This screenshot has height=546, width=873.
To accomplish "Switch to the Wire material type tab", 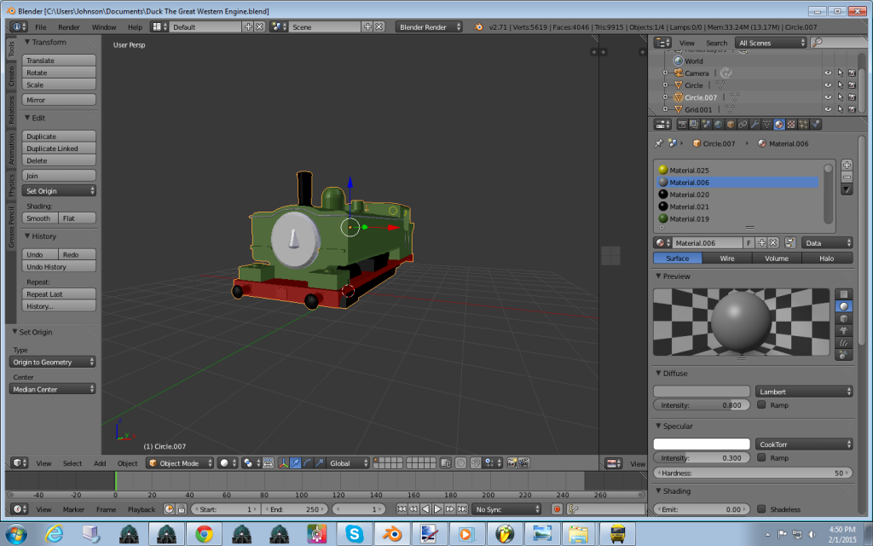I will point(727,258).
